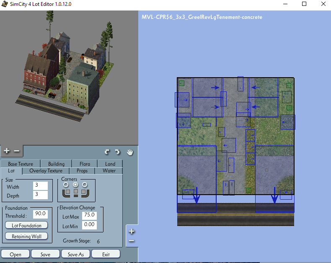
Task: Click the Save As button
Action: pyautogui.click(x=75, y=254)
